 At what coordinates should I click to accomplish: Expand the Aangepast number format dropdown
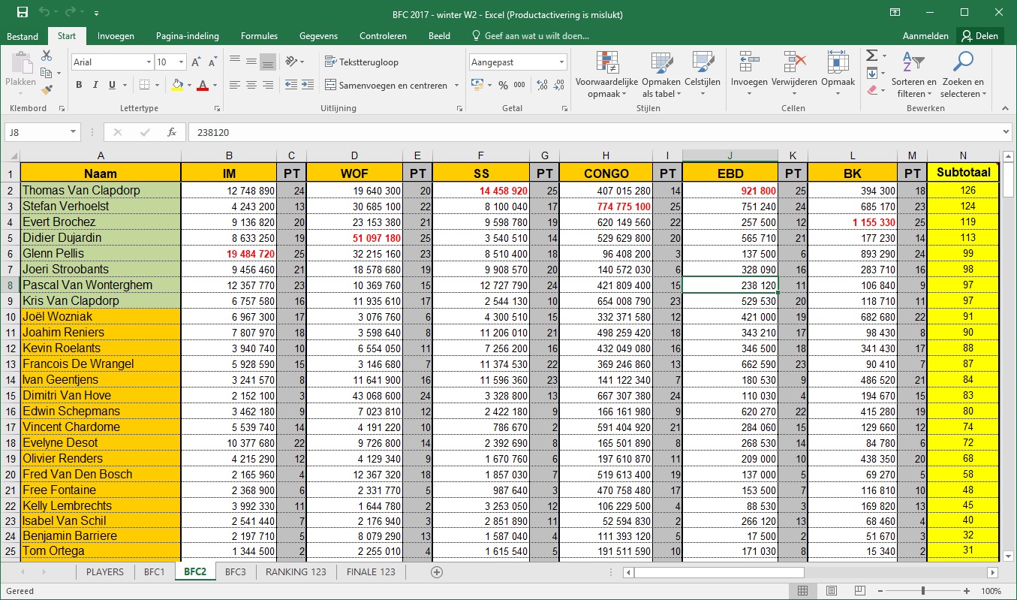point(561,62)
